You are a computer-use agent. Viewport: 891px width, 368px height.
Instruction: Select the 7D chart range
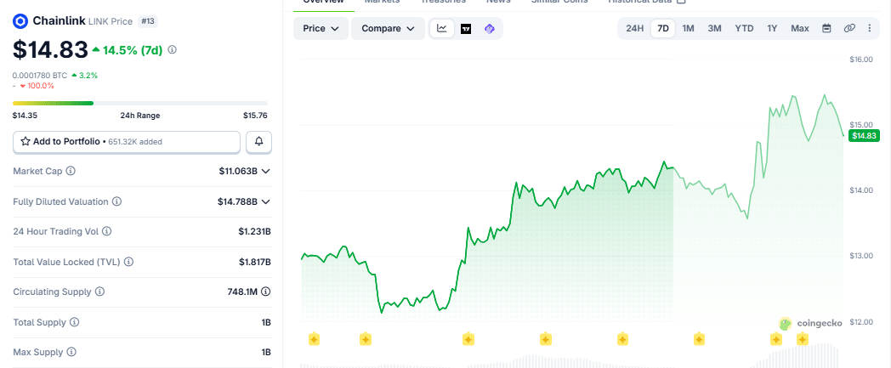click(x=663, y=28)
